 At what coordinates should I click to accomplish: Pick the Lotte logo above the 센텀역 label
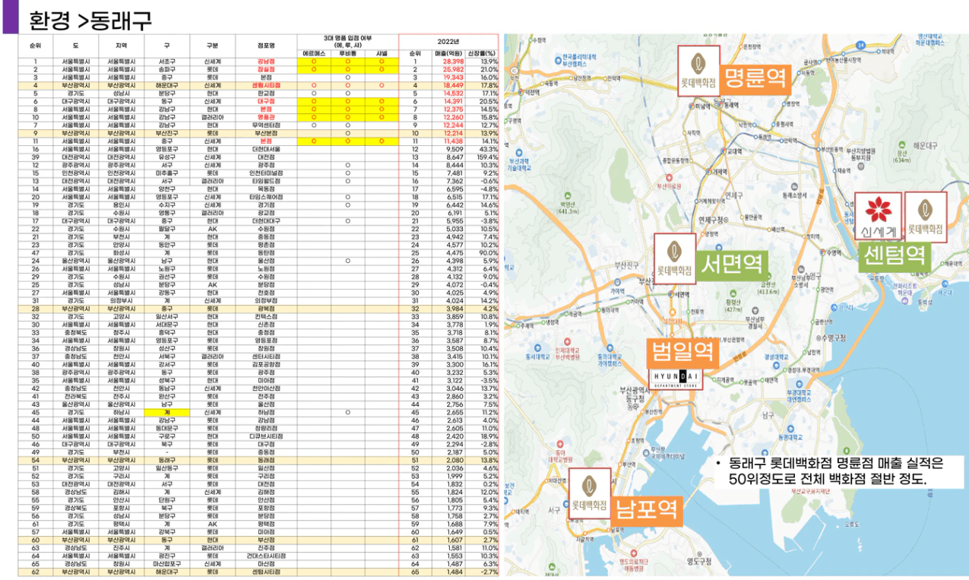coord(925,217)
